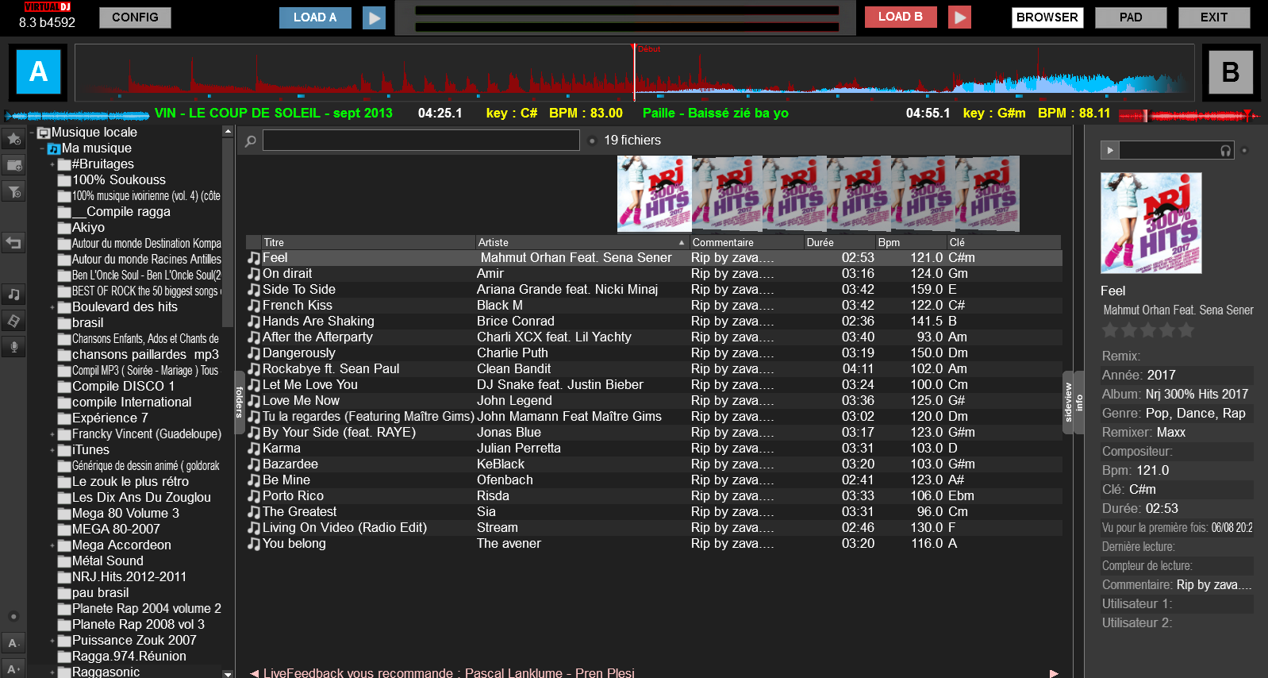Click the headphones icon in prelisten bar
The height and width of the screenshot is (678, 1268).
(x=1226, y=150)
